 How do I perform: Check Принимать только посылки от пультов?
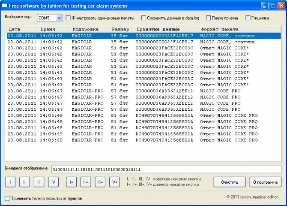click(x=7, y=198)
